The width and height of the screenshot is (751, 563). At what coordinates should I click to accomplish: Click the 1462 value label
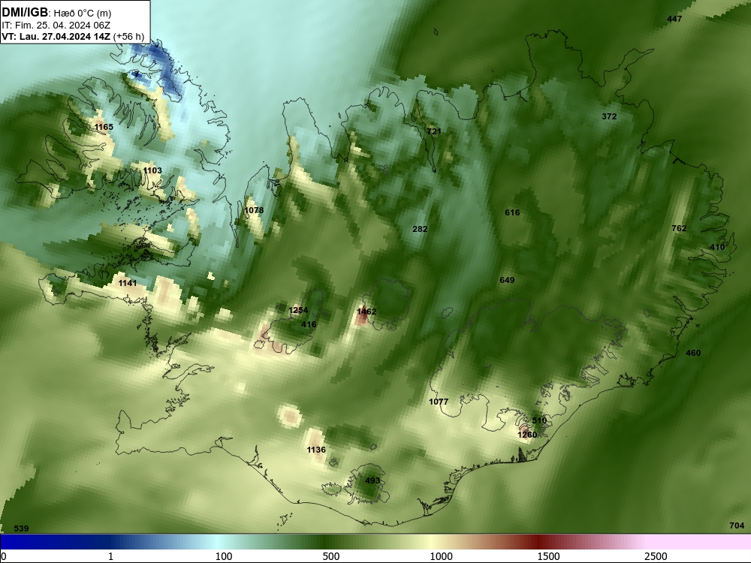(x=366, y=312)
